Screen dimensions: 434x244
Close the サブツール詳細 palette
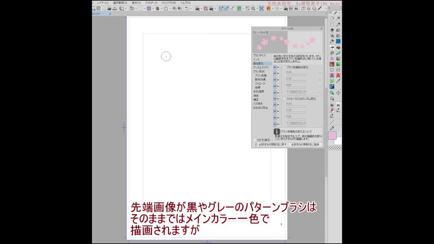pyautogui.click(x=321, y=28)
